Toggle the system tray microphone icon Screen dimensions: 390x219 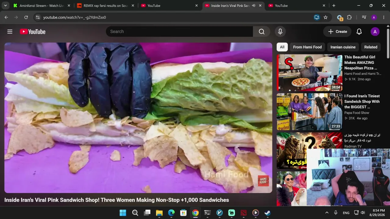click(x=336, y=213)
